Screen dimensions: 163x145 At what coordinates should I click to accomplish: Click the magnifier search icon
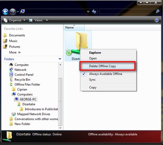pos(157,11)
